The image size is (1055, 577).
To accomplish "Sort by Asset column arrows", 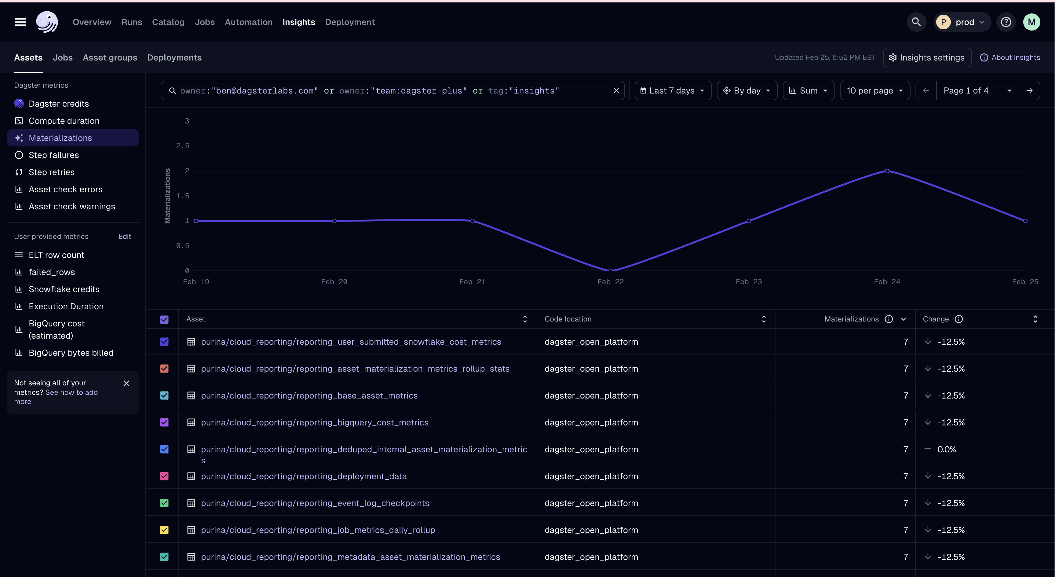I will 525,319.
